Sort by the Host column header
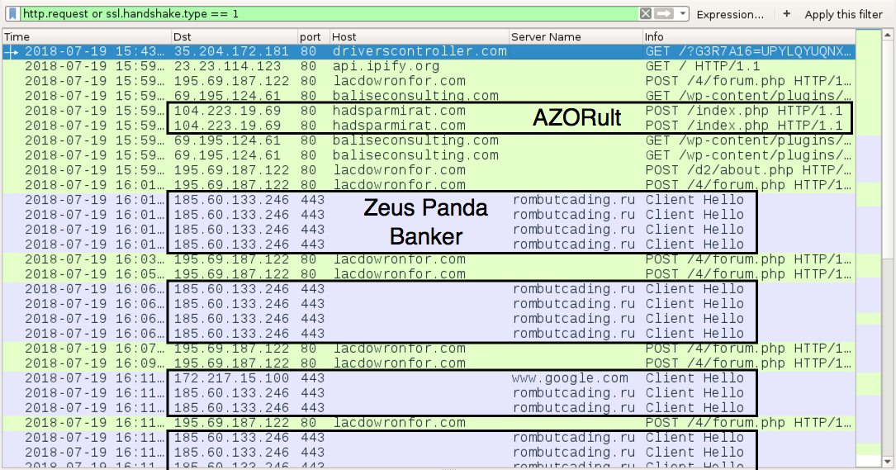 420,36
